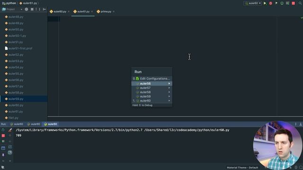Click the down arrow in Run console sidebar
Viewport: 303px width, 170px height.
10,141
